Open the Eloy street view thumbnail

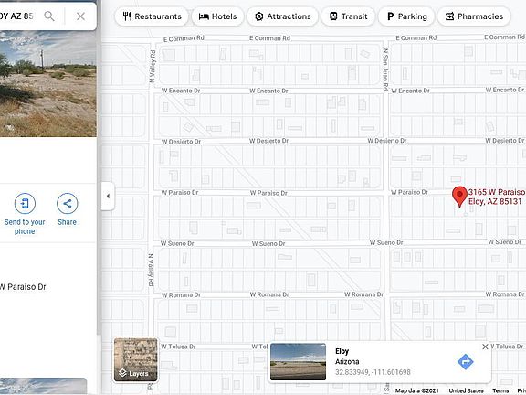[298, 362]
